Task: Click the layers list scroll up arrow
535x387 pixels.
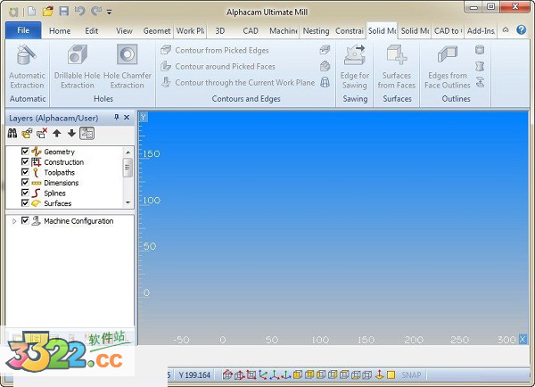Action: [128, 152]
